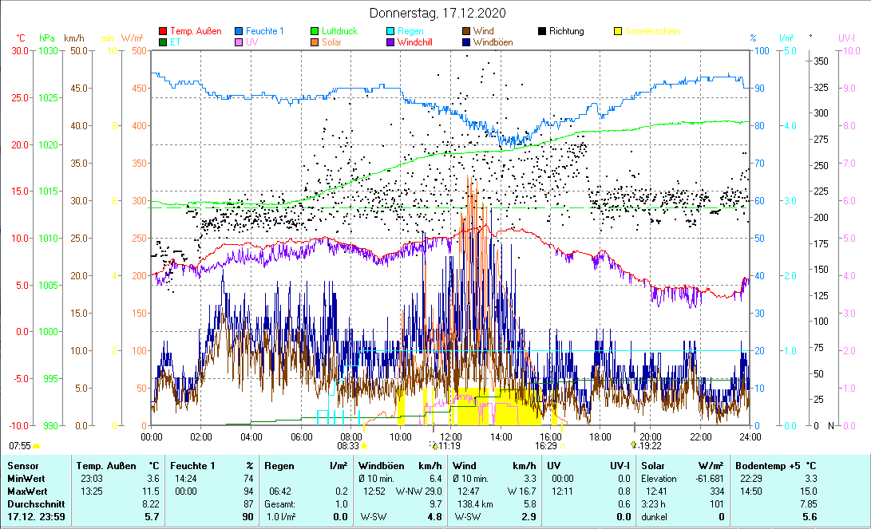This screenshot has width=871, height=529.
Task: Click the dark blue Windböen legend square
Action: pyautogui.click(x=466, y=42)
